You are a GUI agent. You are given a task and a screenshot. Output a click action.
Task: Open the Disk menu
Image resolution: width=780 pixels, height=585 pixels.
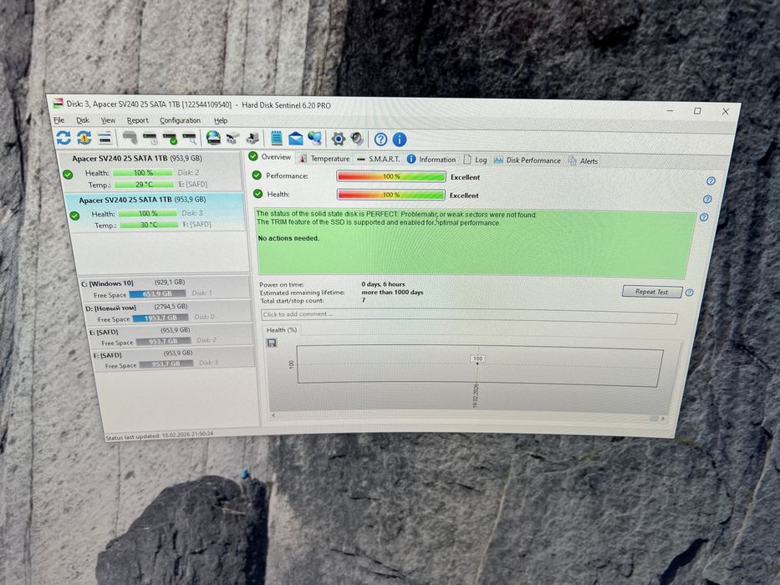click(83, 120)
